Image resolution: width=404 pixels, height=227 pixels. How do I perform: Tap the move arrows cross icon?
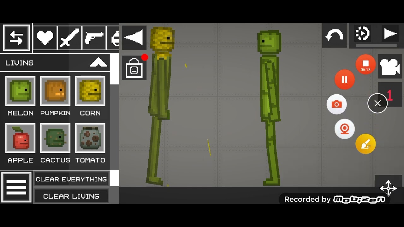pos(388,188)
